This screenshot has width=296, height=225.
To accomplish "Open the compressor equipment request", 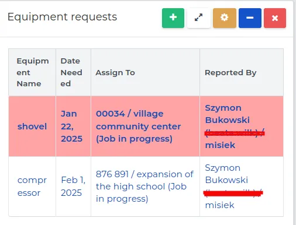I will (x=32, y=187).
